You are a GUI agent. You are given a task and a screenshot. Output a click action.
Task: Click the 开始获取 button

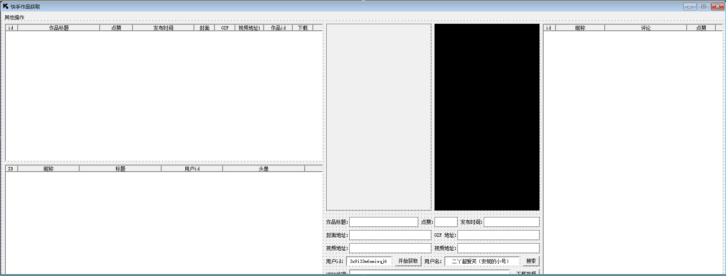pyautogui.click(x=408, y=261)
